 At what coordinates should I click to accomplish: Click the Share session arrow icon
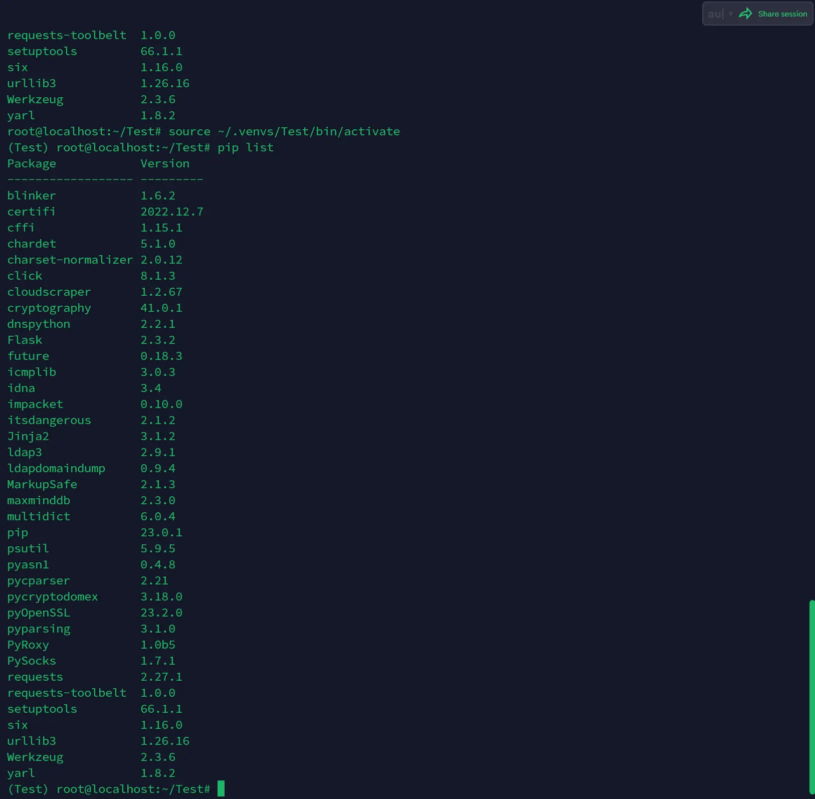click(746, 14)
